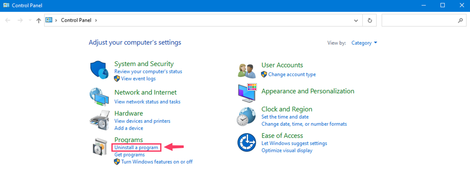The image size is (470, 187).
Task: Open the Ease of Access icon
Action: (x=246, y=142)
